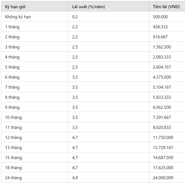185x183 pixels.
Task: Select the '15 tháng' row label
Action: coord(13,158)
